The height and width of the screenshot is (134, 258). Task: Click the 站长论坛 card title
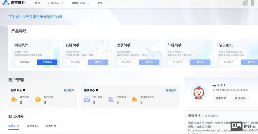(226, 45)
